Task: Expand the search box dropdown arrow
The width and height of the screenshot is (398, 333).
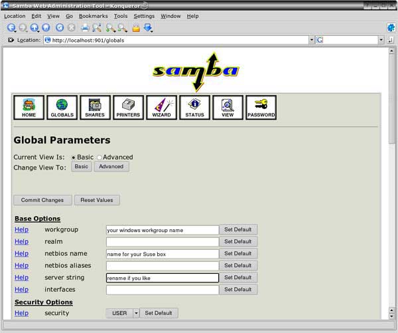Action: click(x=381, y=40)
